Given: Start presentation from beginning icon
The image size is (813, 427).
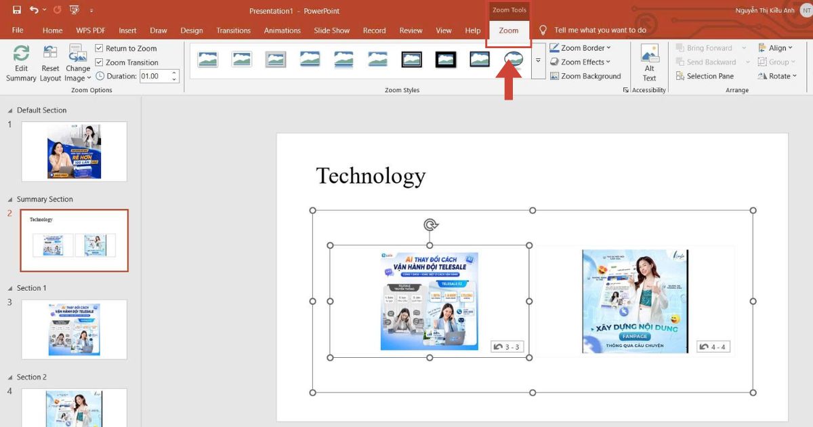Looking at the screenshot, I should pyautogui.click(x=75, y=10).
